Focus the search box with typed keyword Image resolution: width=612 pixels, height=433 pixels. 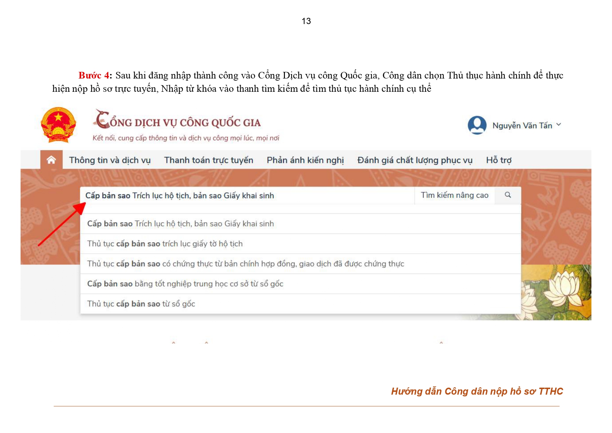pyautogui.click(x=244, y=195)
